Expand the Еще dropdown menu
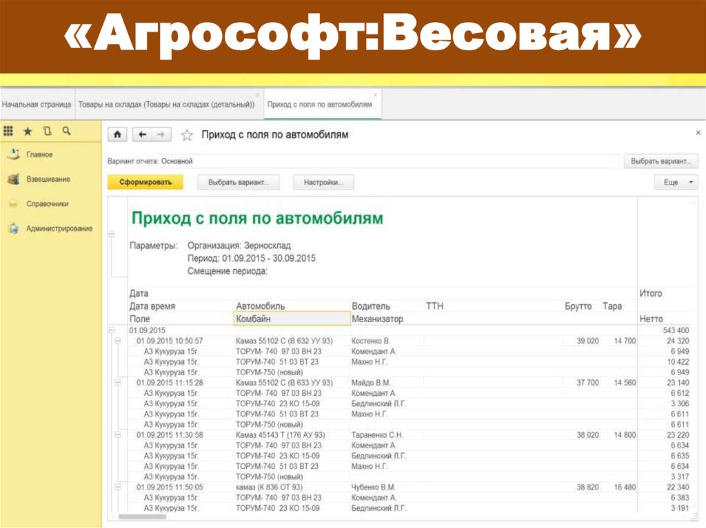706x528 pixels. pos(676,182)
